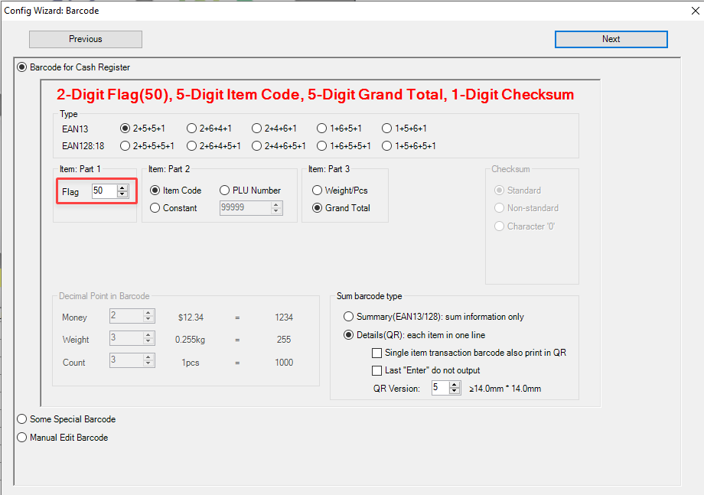The height and width of the screenshot is (495, 704).
Task: Select Summary(EAN13/128) sum barcode type
Action: (x=349, y=317)
